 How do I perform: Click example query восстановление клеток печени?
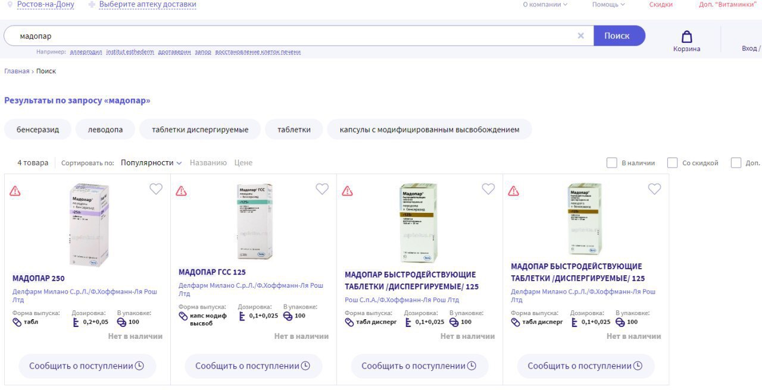(x=258, y=52)
